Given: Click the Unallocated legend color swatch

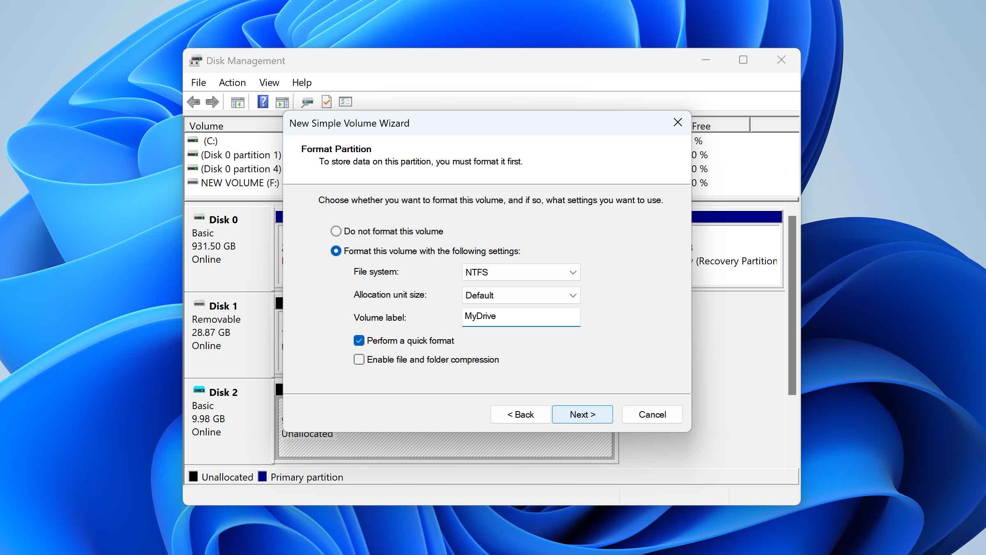Looking at the screenshot, I should pos(193,476).
